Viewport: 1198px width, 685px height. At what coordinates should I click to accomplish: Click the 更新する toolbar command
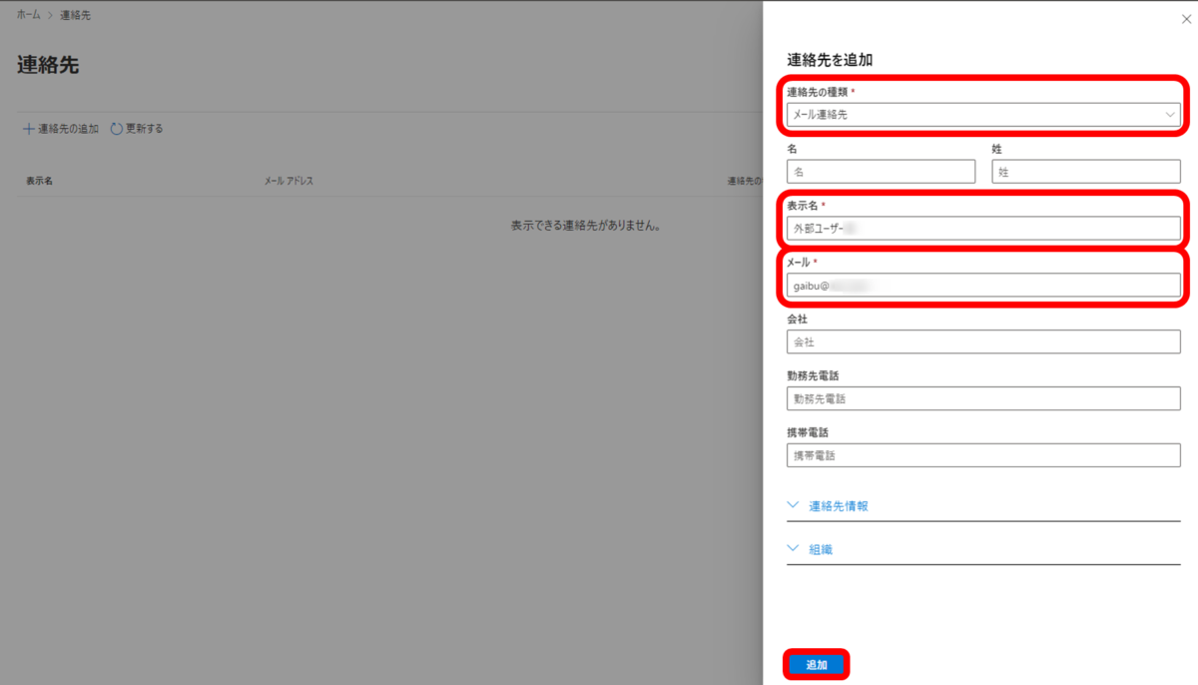142,128
